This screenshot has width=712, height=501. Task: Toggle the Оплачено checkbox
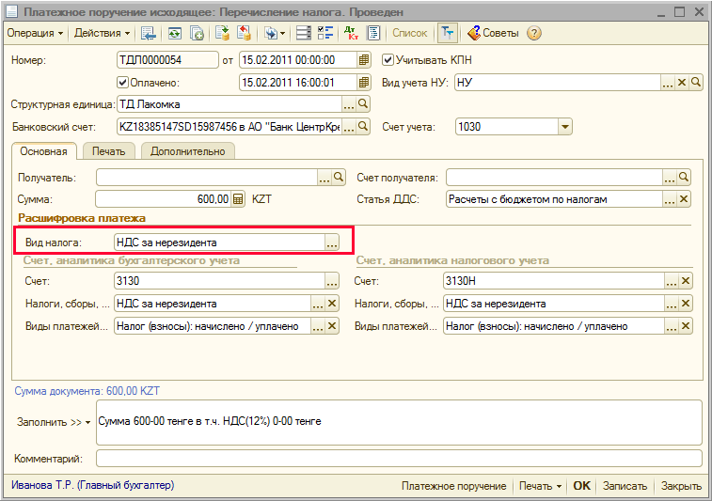point(122,83)
